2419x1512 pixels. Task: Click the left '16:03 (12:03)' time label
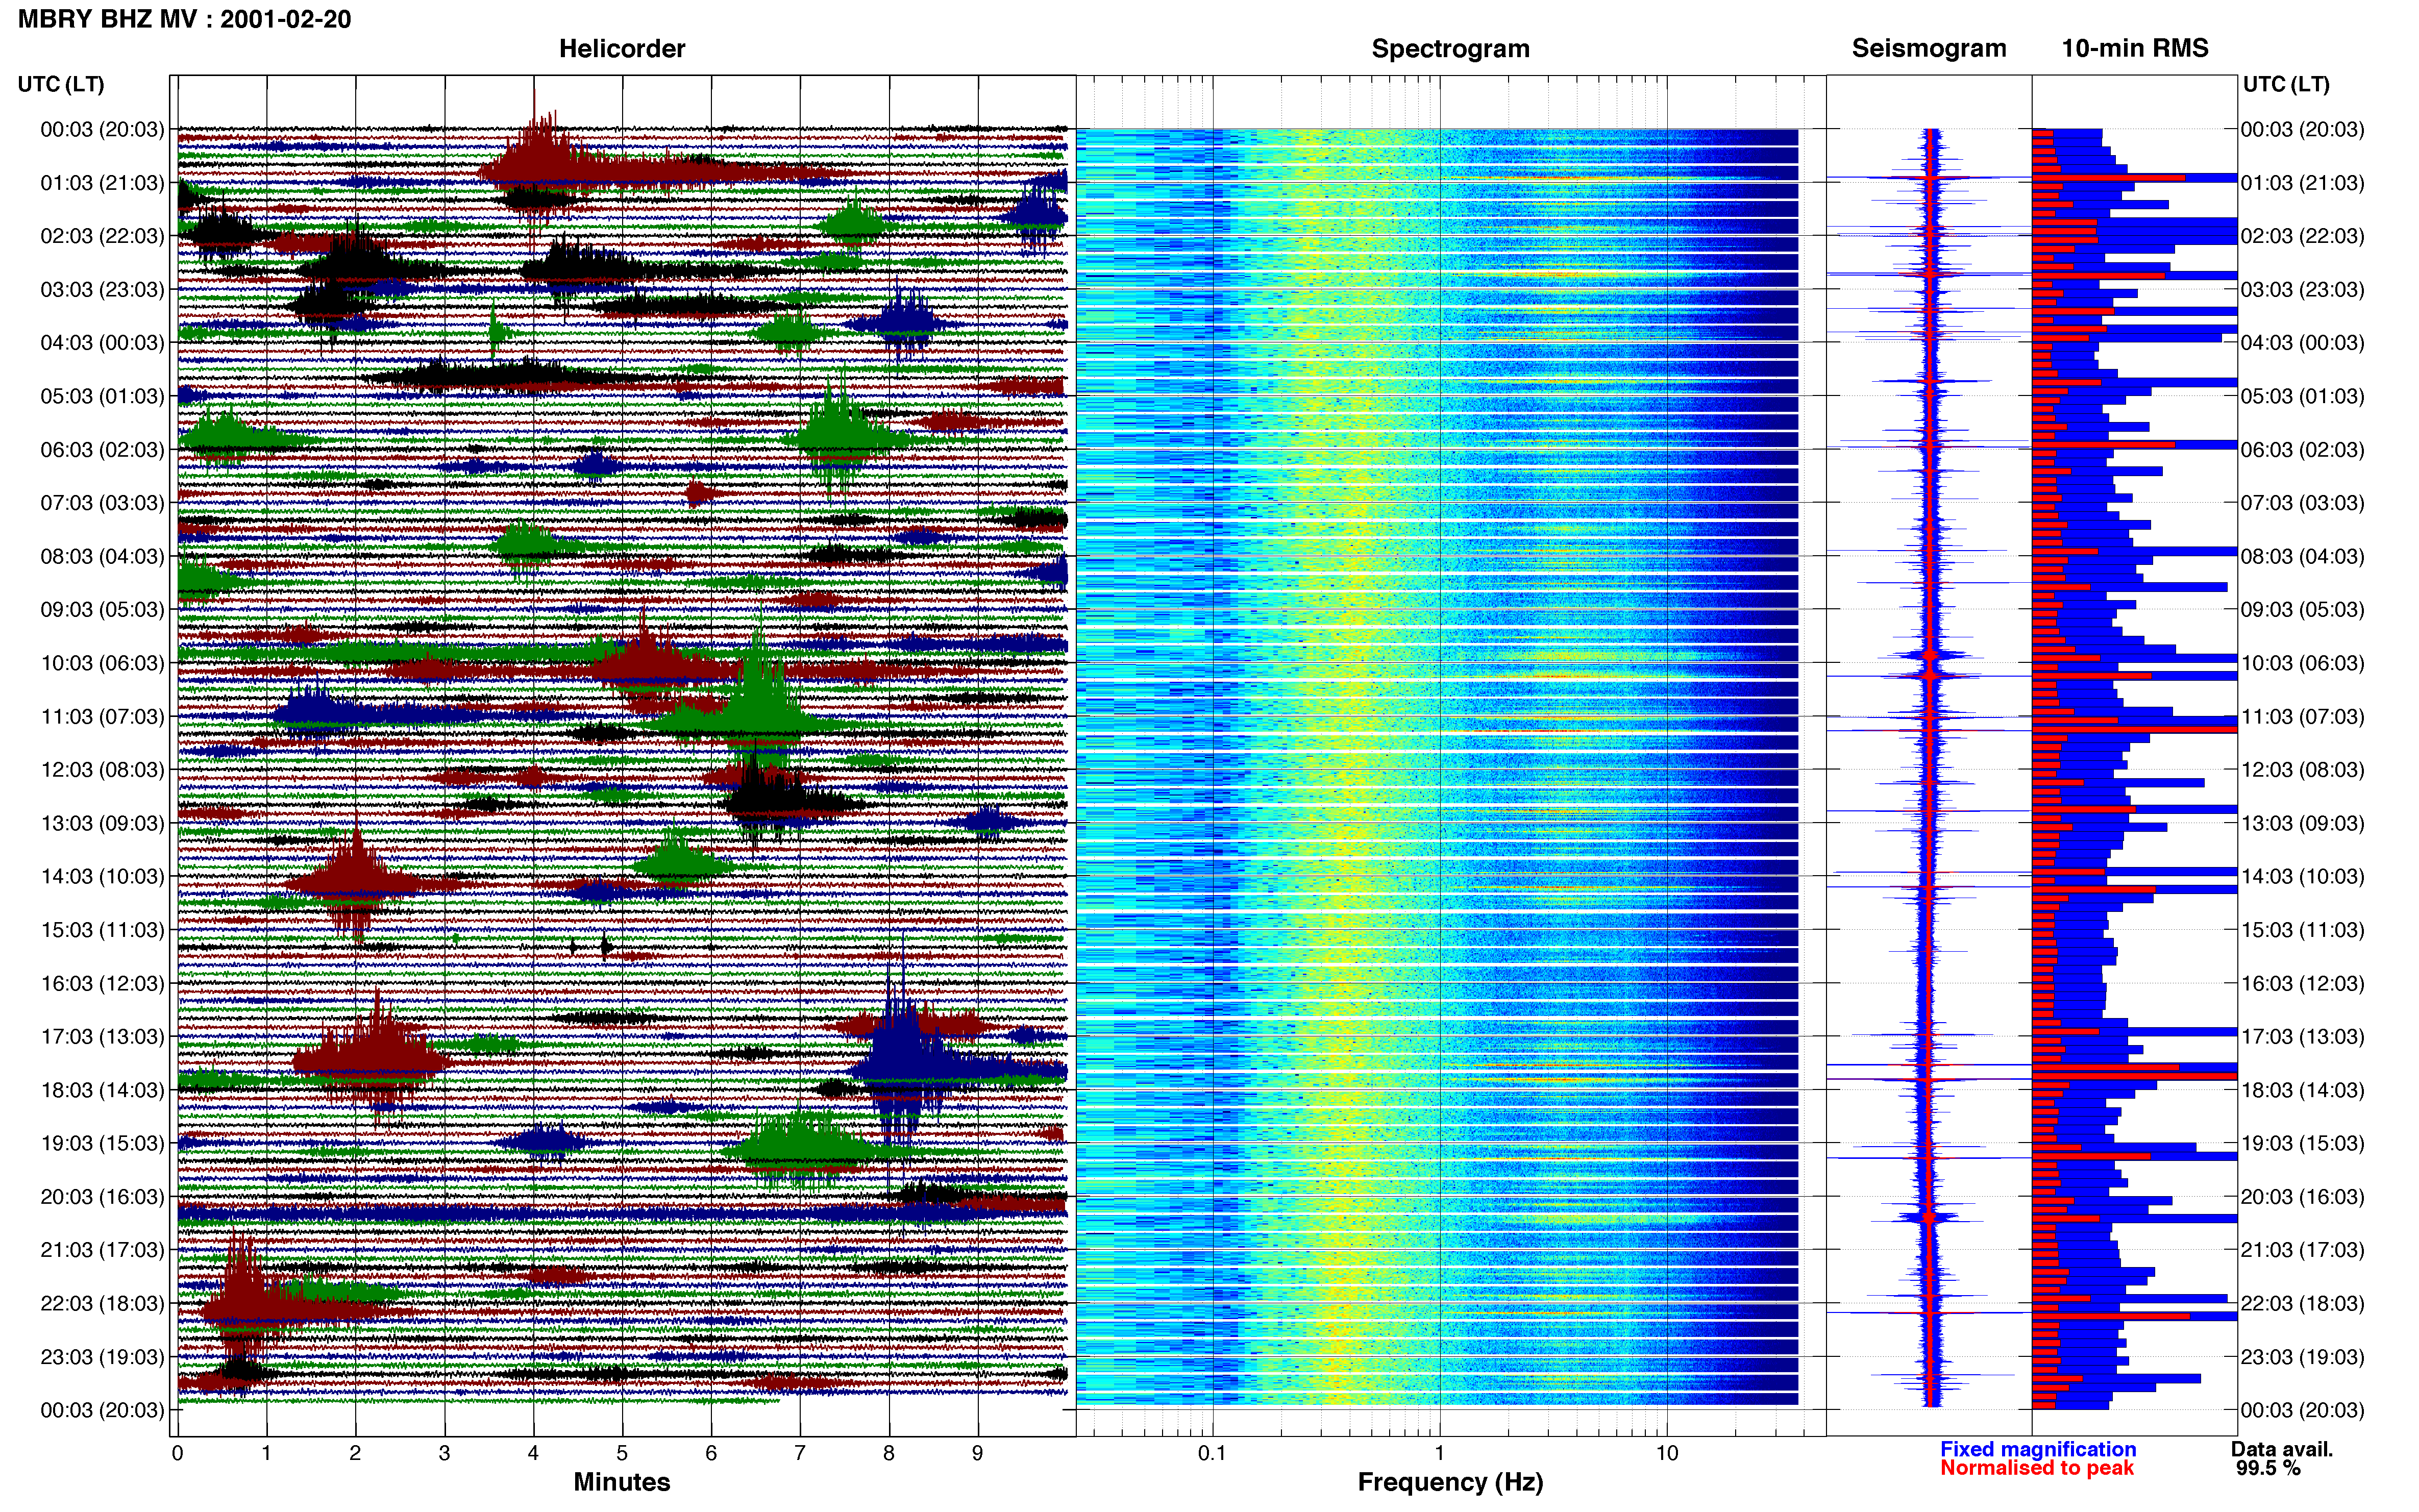click(102, 983)
